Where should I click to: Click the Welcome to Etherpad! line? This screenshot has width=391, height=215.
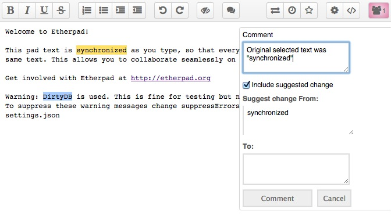[x=47, y=31]
